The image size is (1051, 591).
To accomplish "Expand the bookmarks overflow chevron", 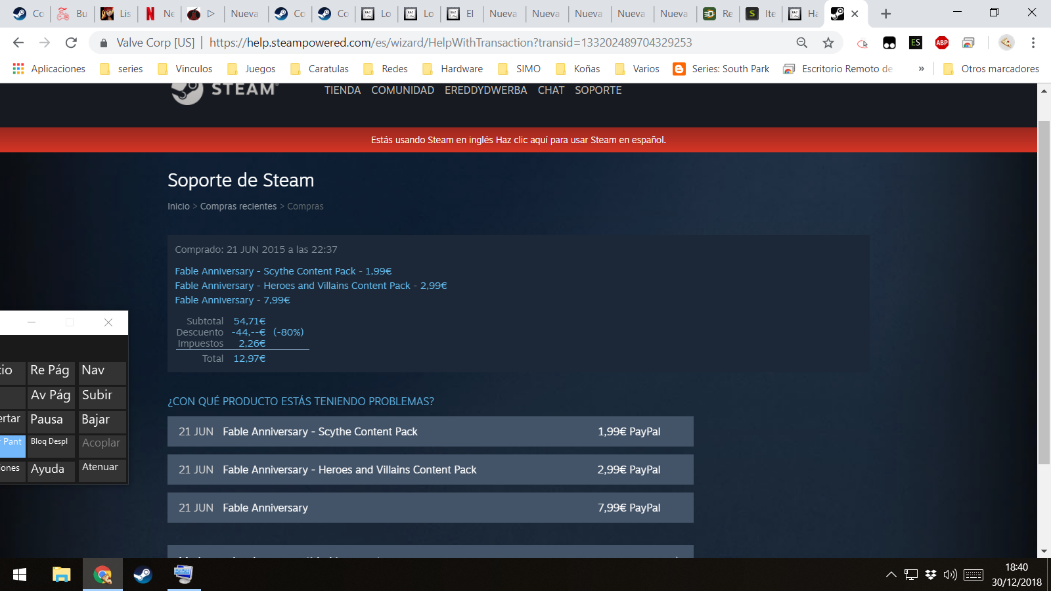I will click(x=921, y=69).
